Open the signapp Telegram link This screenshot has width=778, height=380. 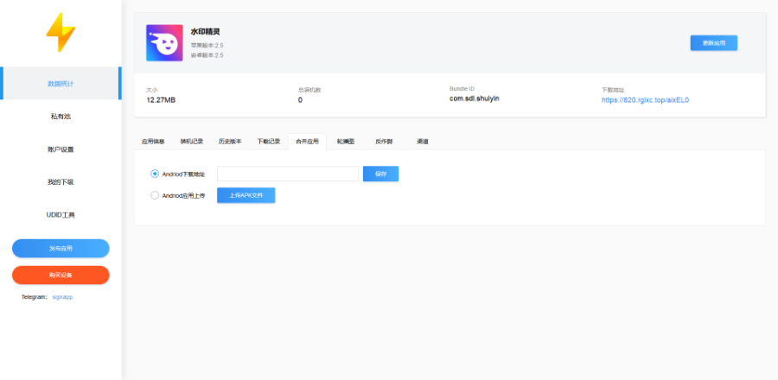(62, 296)
